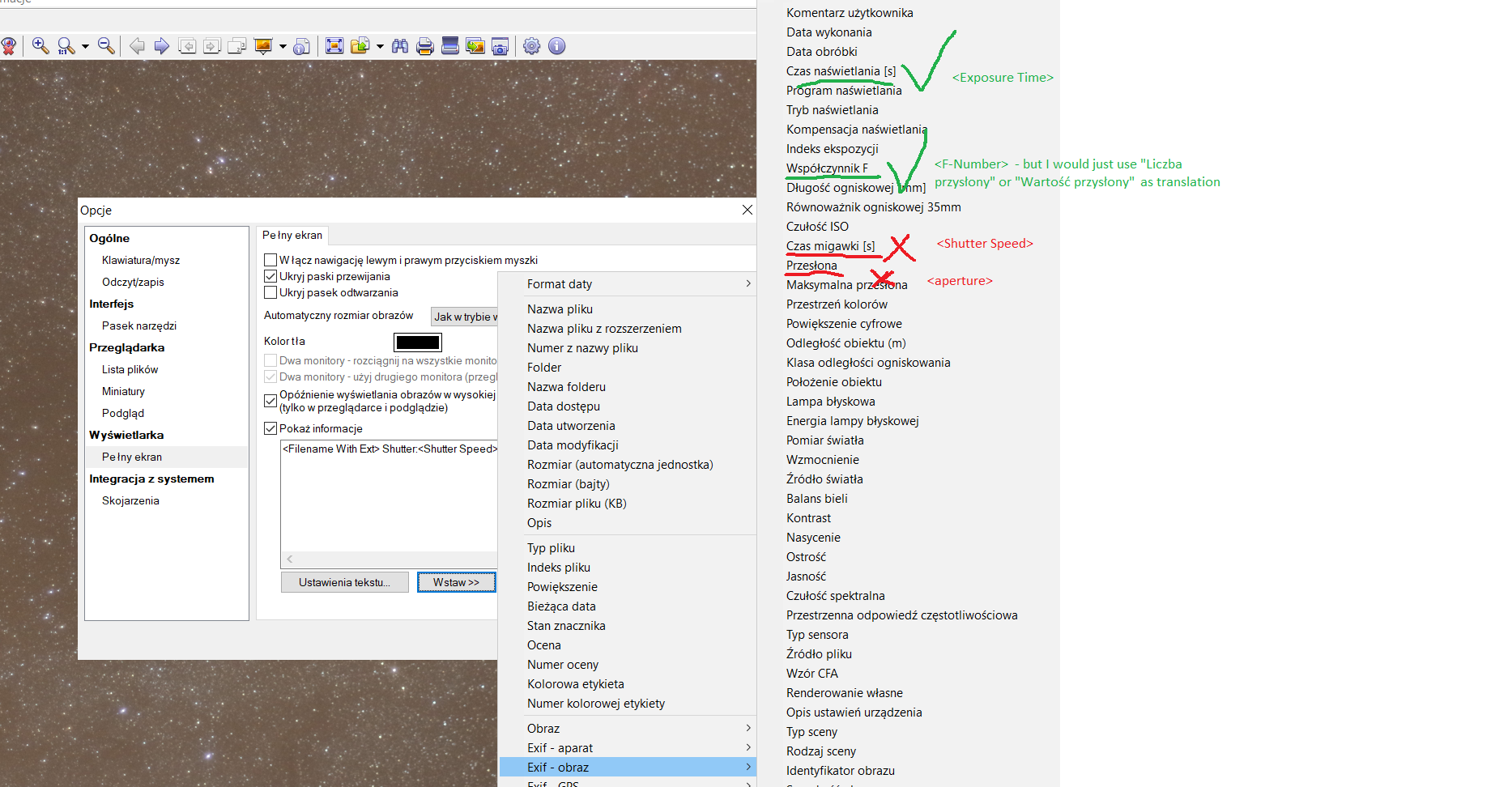Viewport: 1512px width, 787px height.
Task: Open 'Odczyt/zapis' options page
Action: pyautogui.click(x=133, y=282)
